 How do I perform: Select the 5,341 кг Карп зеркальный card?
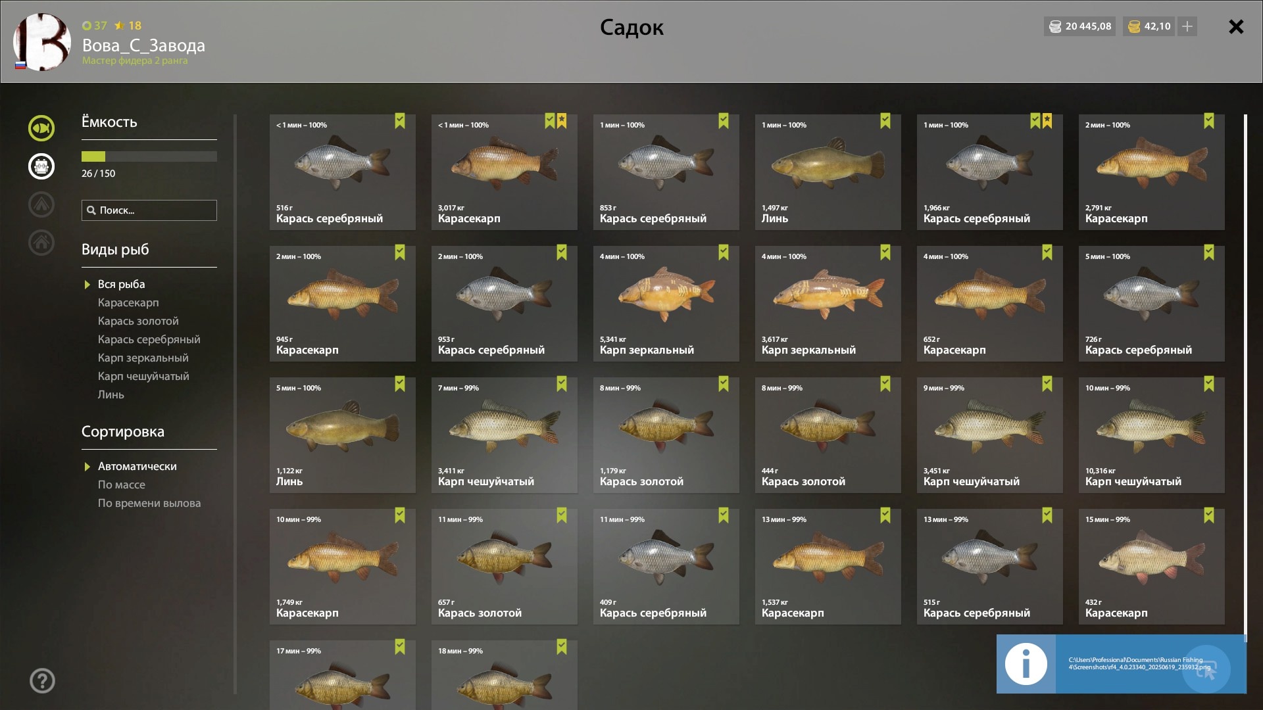(x=666, y=304)
